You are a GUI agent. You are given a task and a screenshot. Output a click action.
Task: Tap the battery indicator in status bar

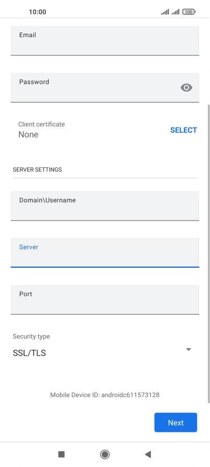coord(189,12)
